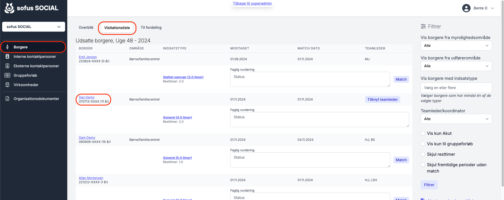Click the sofus SOCIAL logo icon

click(9, 8)
